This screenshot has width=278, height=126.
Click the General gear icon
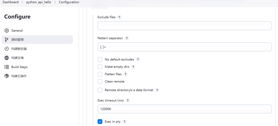pos(7,31)
